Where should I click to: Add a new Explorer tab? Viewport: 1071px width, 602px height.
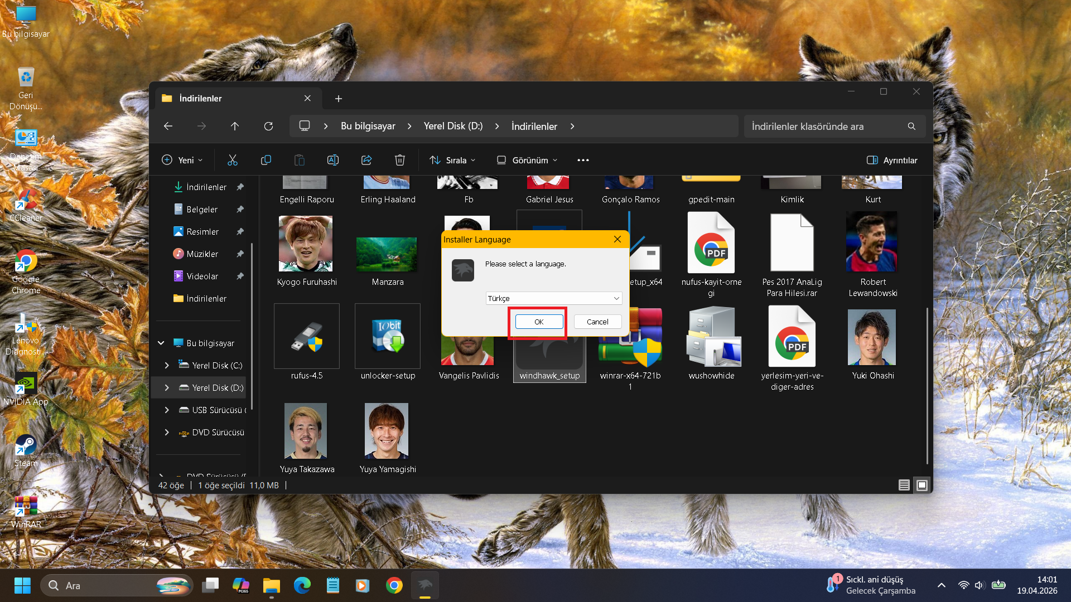tap(339, 99)
